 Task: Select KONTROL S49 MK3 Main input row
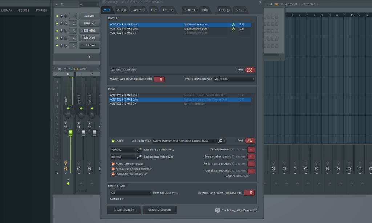tap(180, 96)
